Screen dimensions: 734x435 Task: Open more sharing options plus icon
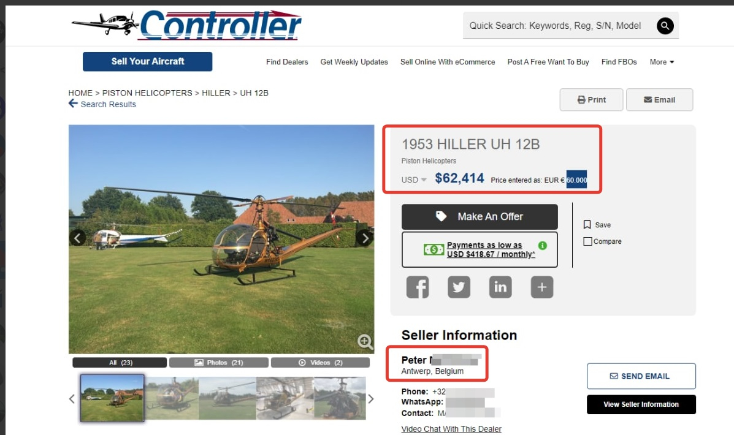point(542,287)
